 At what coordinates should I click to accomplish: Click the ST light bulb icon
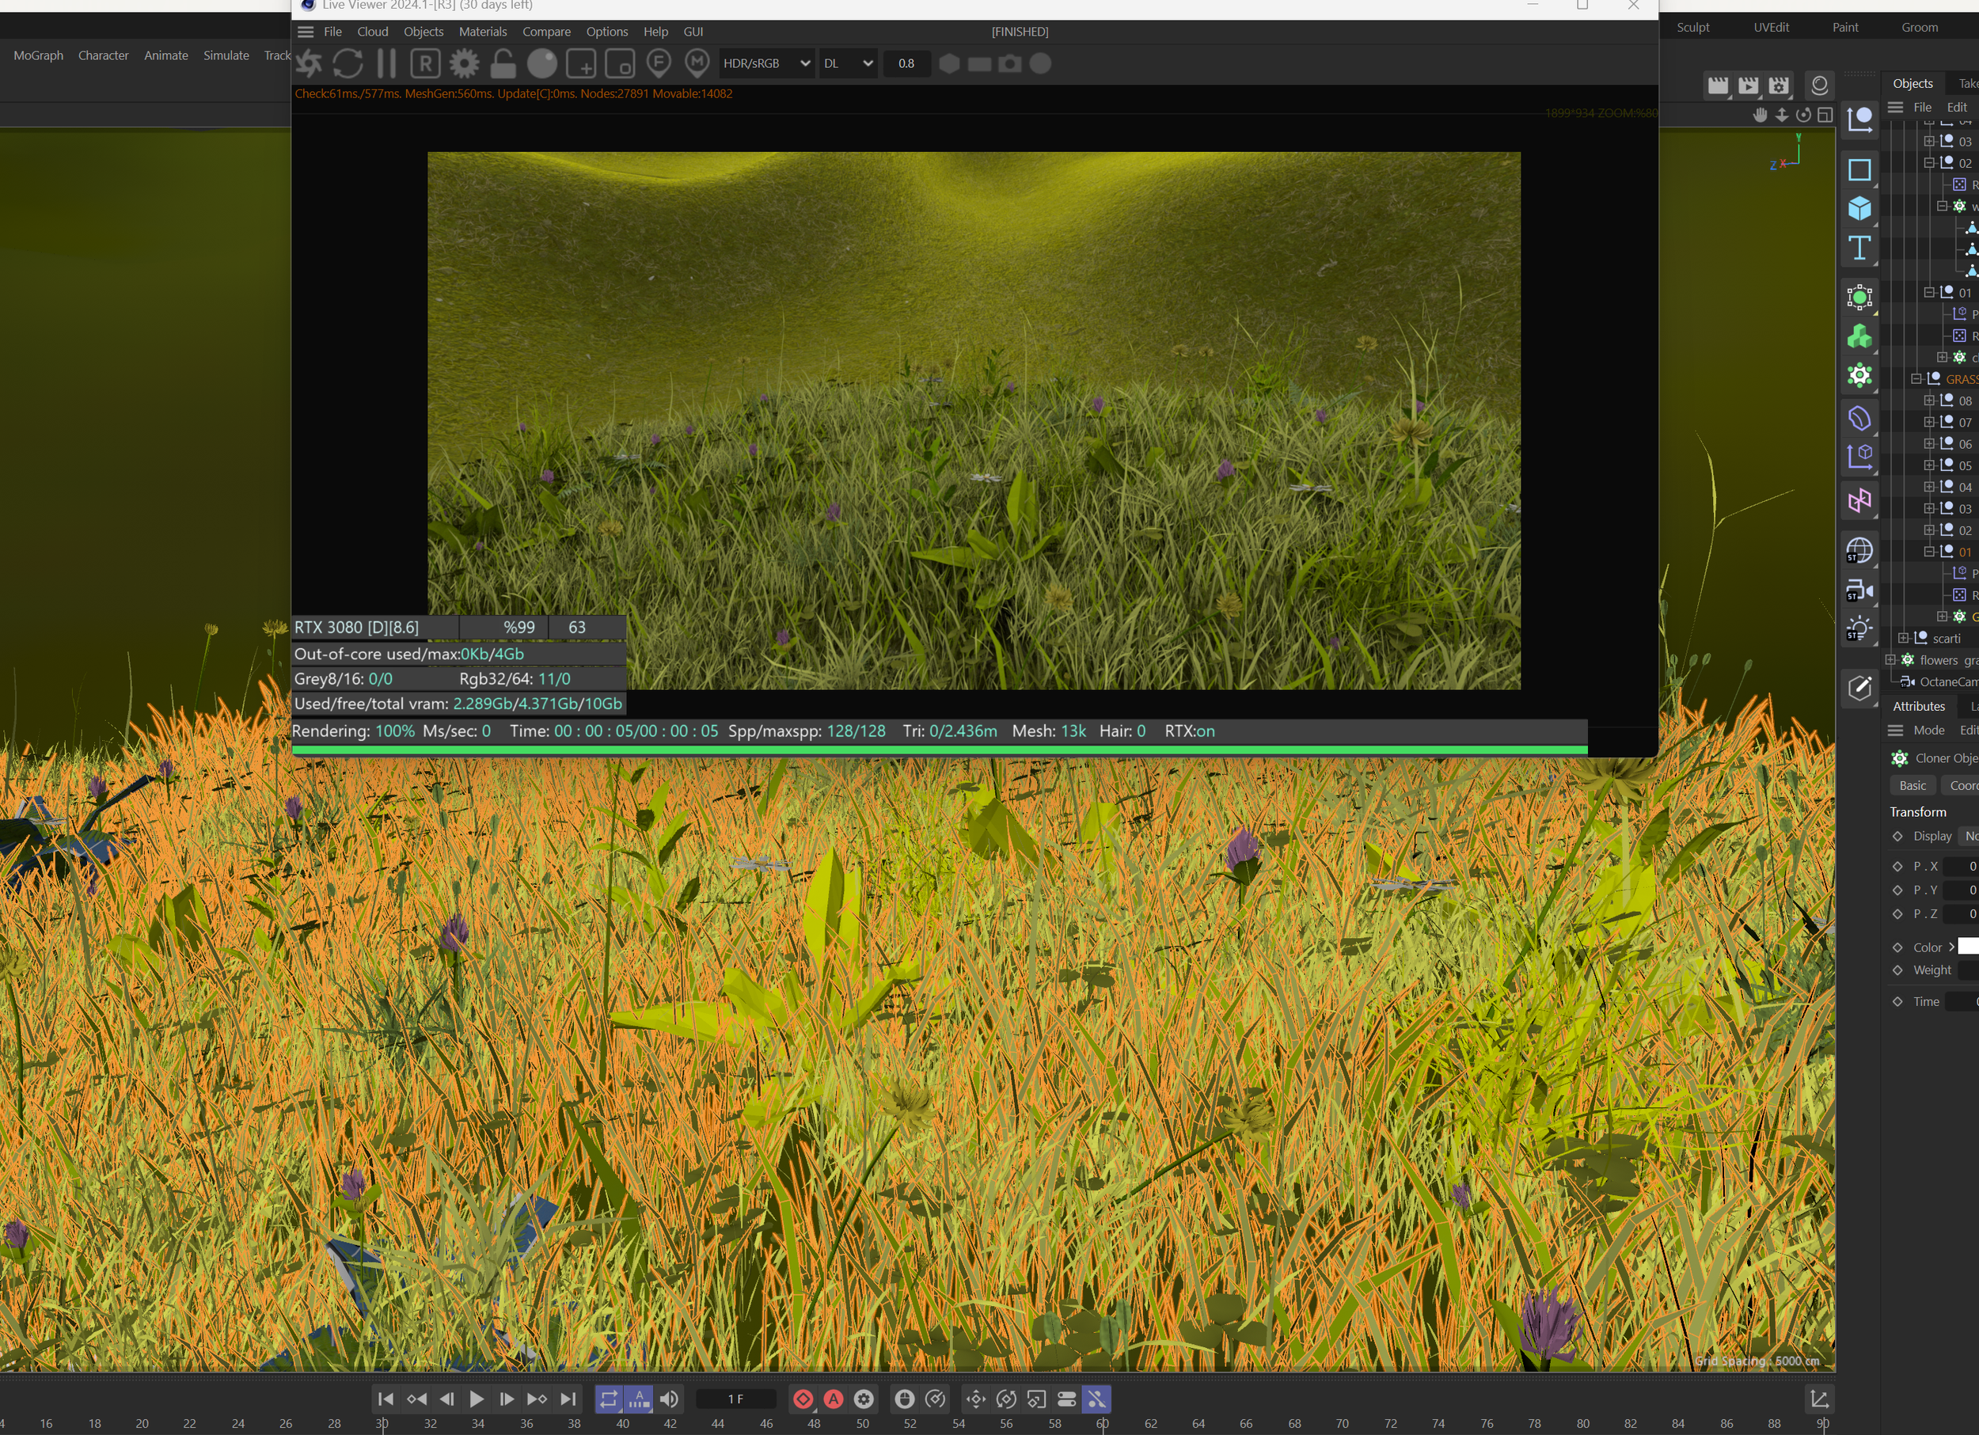1859,630
